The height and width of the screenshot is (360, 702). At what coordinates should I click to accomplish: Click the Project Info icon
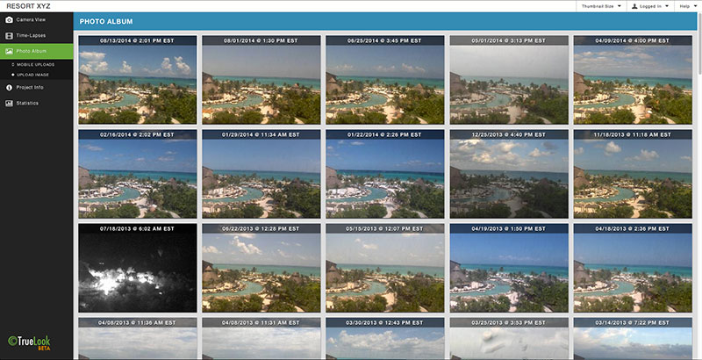click(x=9, y=88)
